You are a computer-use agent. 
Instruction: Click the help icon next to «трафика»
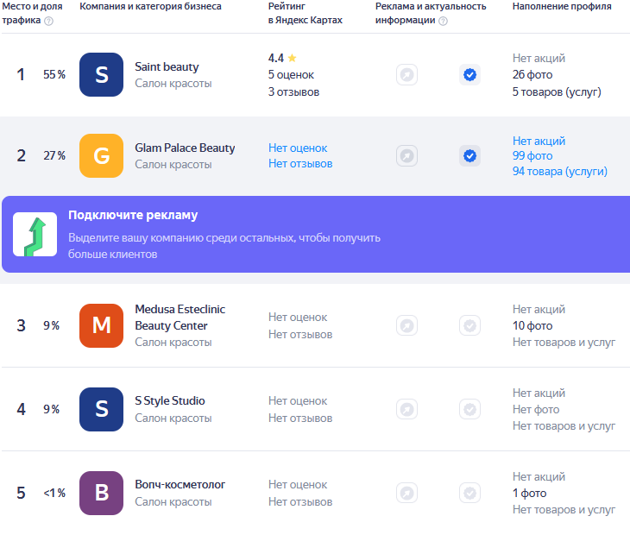[48, 21]
